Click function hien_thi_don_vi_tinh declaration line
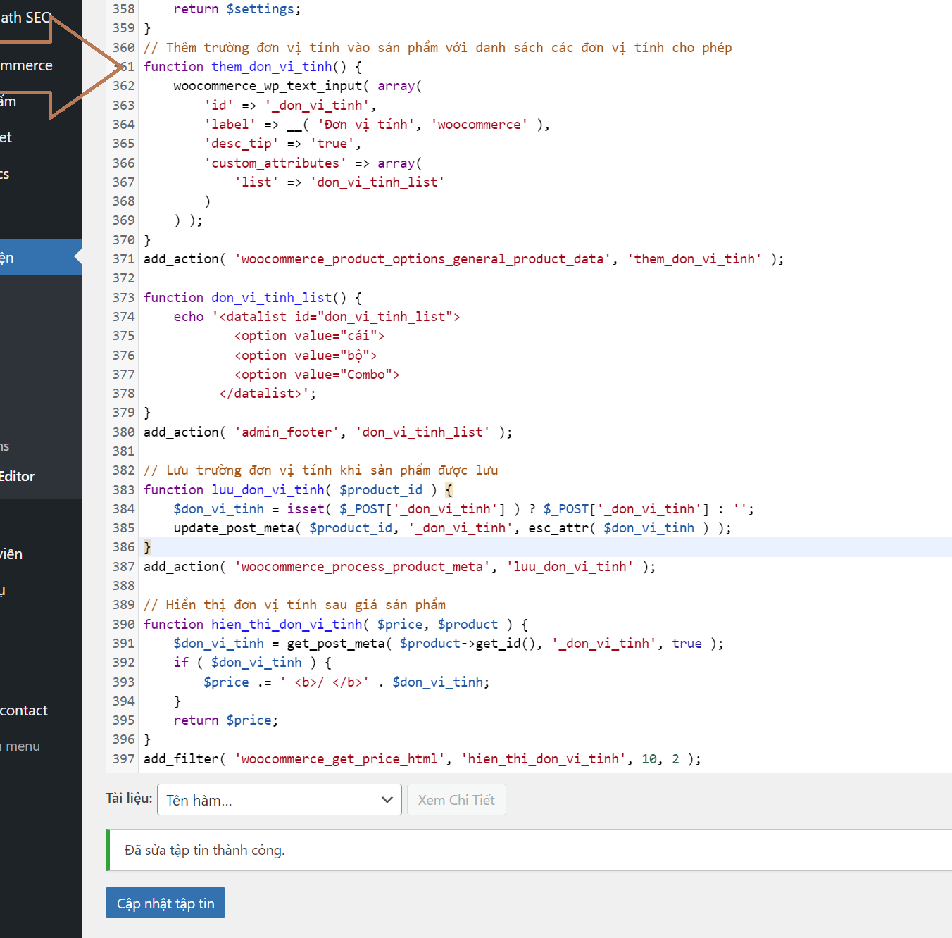The image size is (952, 938). 336,624
